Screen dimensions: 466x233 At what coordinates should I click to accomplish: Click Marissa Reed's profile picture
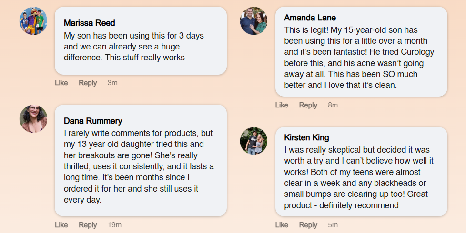click(33, 21)
